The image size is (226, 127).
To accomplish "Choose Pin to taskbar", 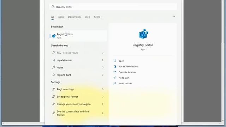I will (x=125, y=83).
